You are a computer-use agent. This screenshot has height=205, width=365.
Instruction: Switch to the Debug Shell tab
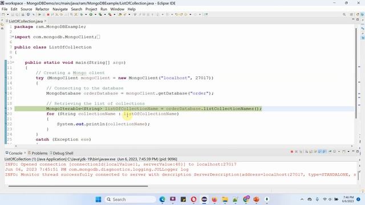pos(63,153)
